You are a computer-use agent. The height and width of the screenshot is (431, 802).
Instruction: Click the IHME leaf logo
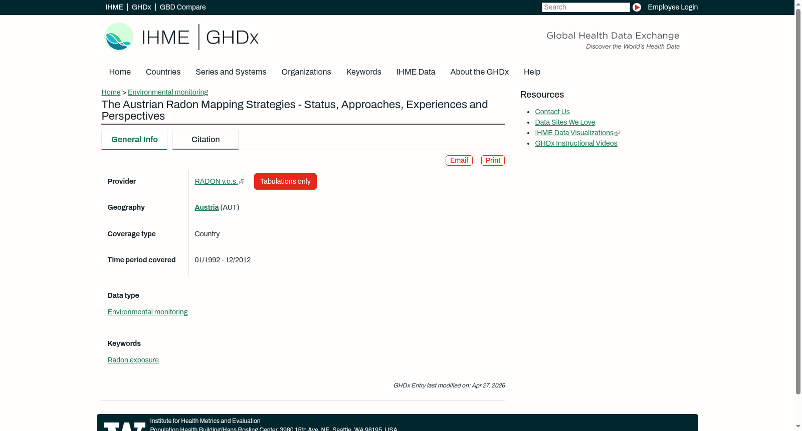(119, 37)
